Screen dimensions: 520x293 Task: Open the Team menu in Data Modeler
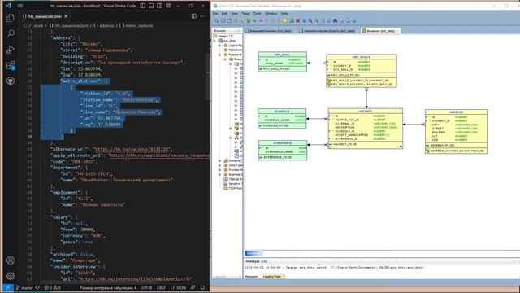[x=245, y=14]
